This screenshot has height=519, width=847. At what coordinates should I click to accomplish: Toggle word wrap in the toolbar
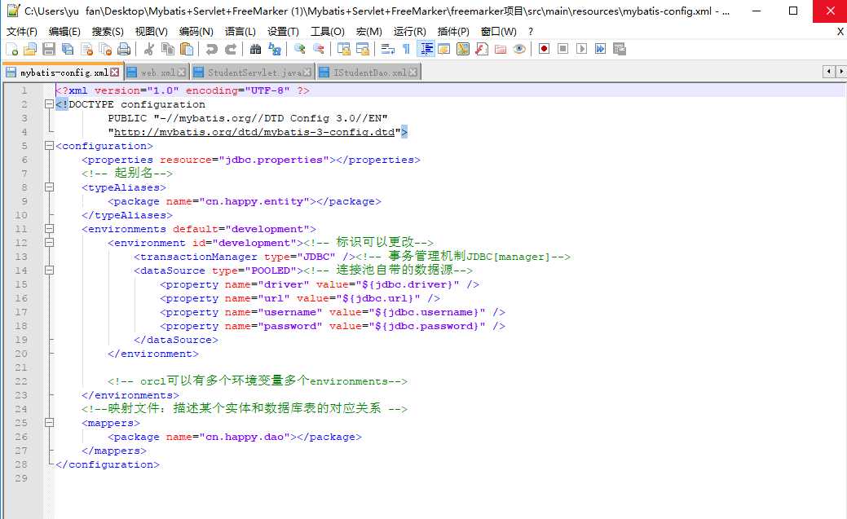(387, 49)
